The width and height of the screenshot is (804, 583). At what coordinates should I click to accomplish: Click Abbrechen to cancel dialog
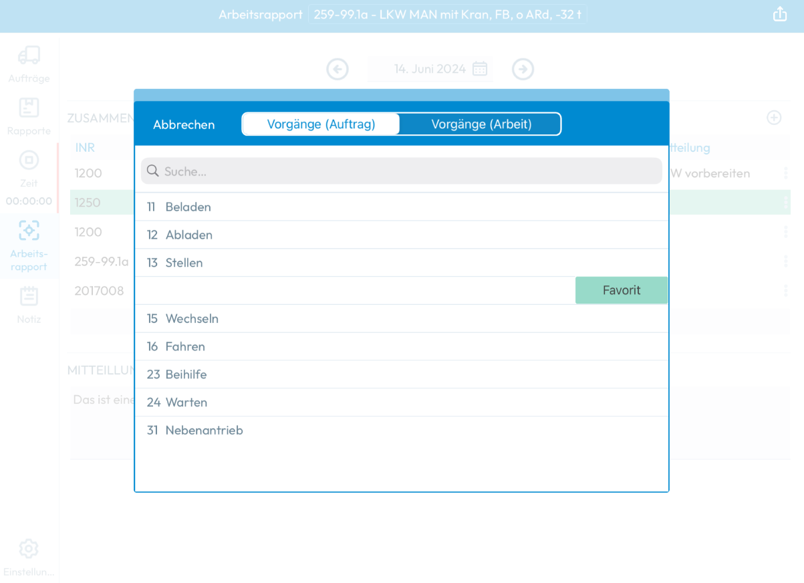click(x=184, y=125)
